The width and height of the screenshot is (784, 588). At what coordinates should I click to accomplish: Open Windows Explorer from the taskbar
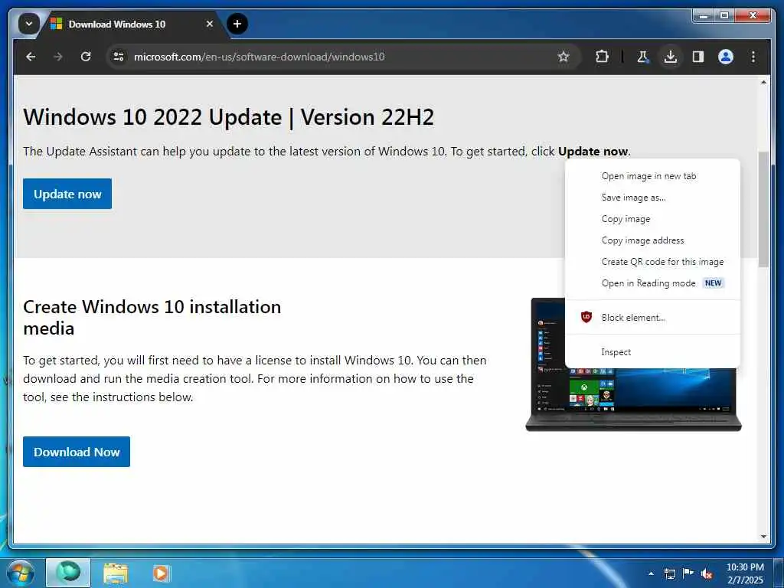116,573
